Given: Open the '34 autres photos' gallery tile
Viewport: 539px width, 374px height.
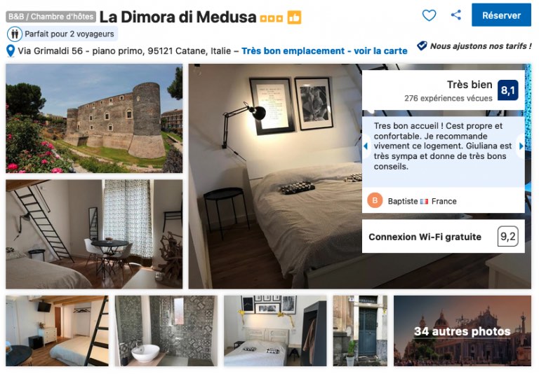Looking at the screenshot, I should [463, 331].
